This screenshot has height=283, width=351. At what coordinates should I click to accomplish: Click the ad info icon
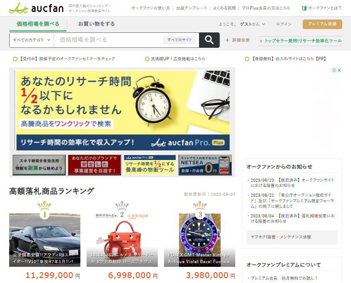334,70
